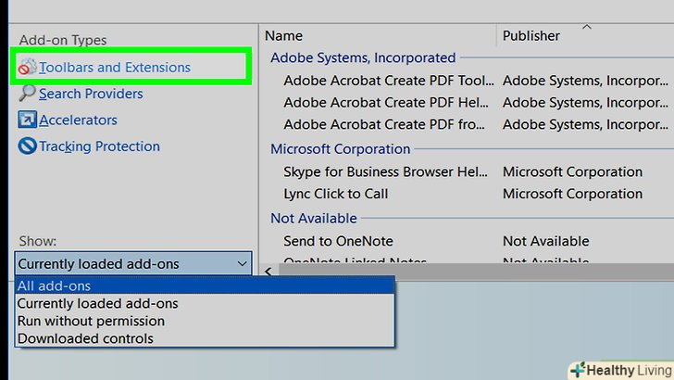The width and height of the screenshot is (674, 380).
Task: Collapse the Not Available group header
Action: (x=313, y=219)
